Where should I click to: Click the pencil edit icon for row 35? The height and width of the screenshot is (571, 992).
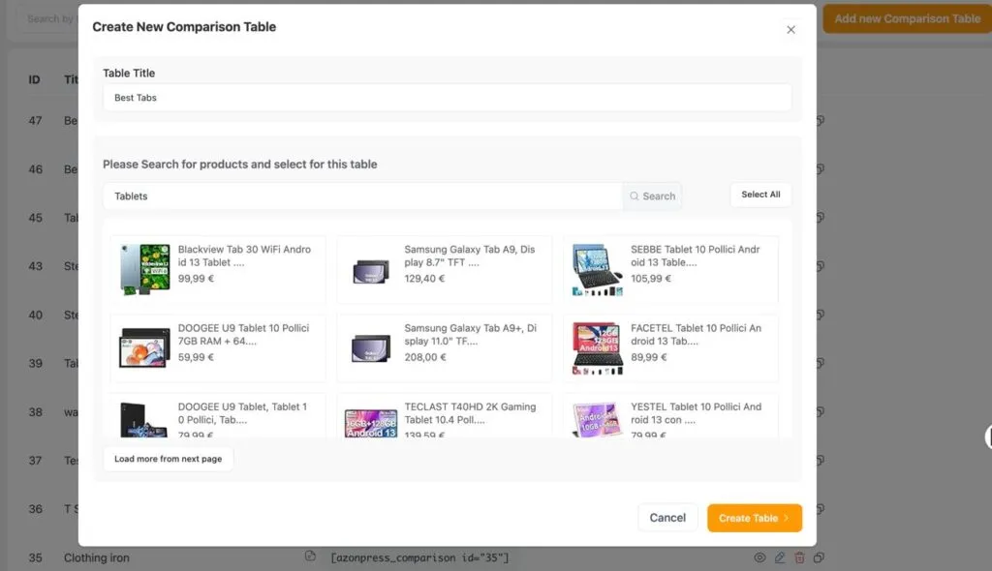[x=780, y=557]
